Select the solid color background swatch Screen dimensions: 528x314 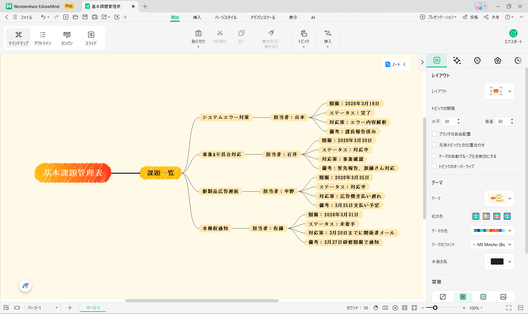point(463,297)
